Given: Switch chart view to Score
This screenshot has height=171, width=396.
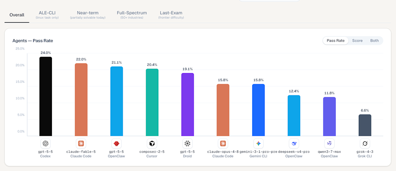Looking at the screenshot, I should click(357, 40).
